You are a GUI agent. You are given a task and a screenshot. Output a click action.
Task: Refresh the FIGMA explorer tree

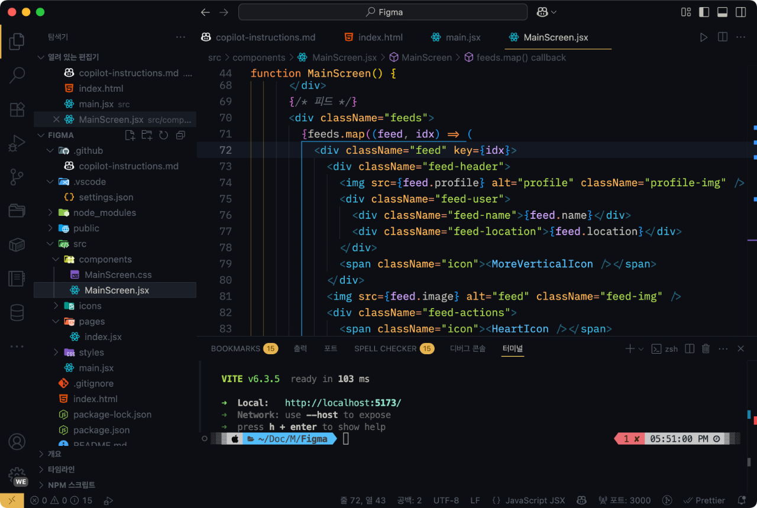coord(164,135)
